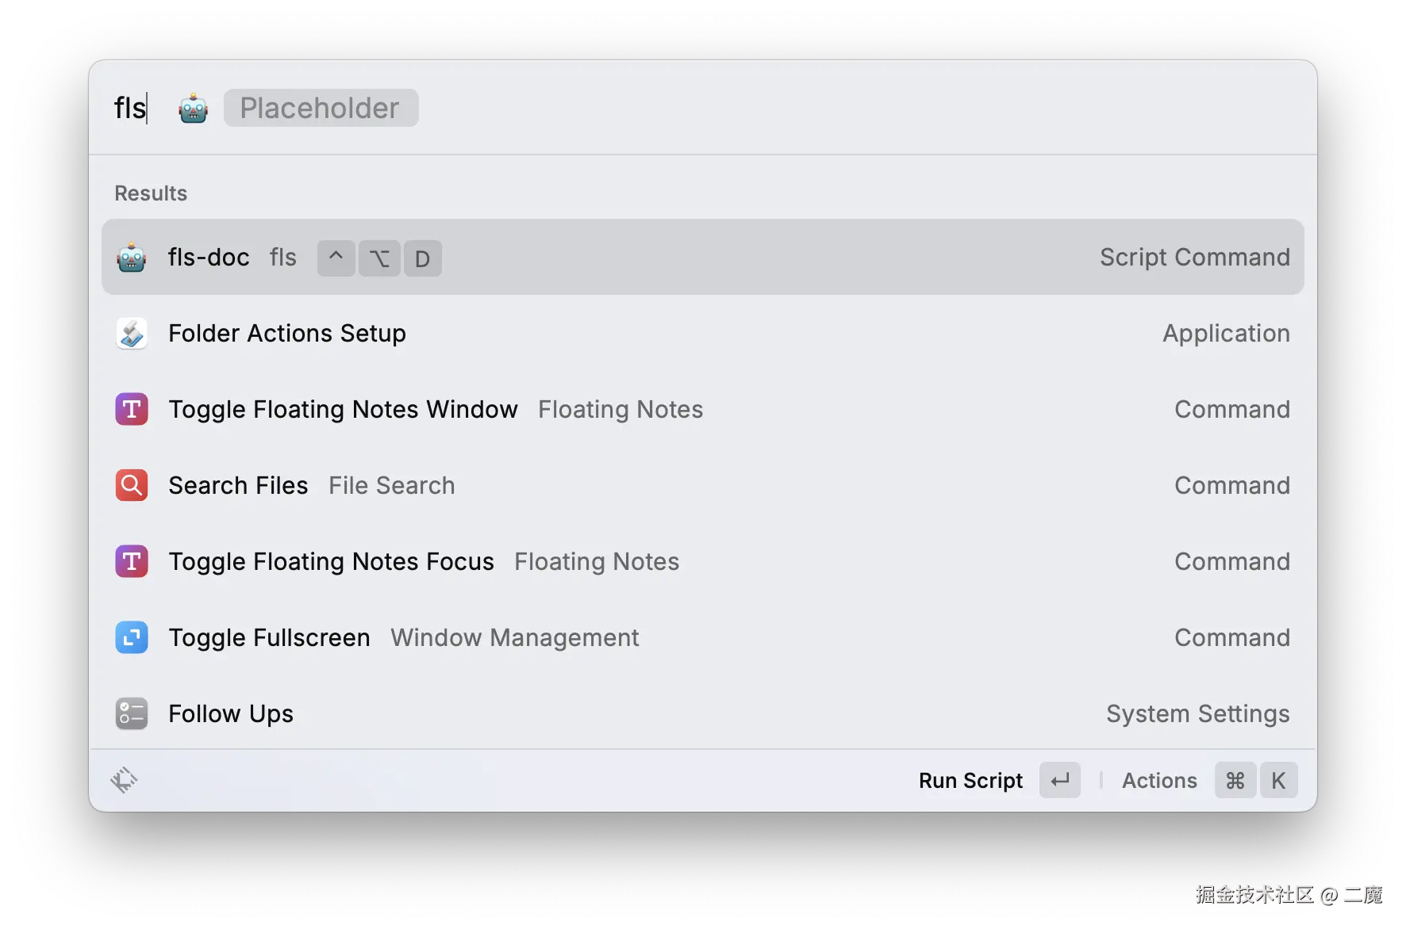The width and height of the screenshot is (1406, 929).
Task: Click the Folder Actions Setup app icon
Action: [132, 334]
